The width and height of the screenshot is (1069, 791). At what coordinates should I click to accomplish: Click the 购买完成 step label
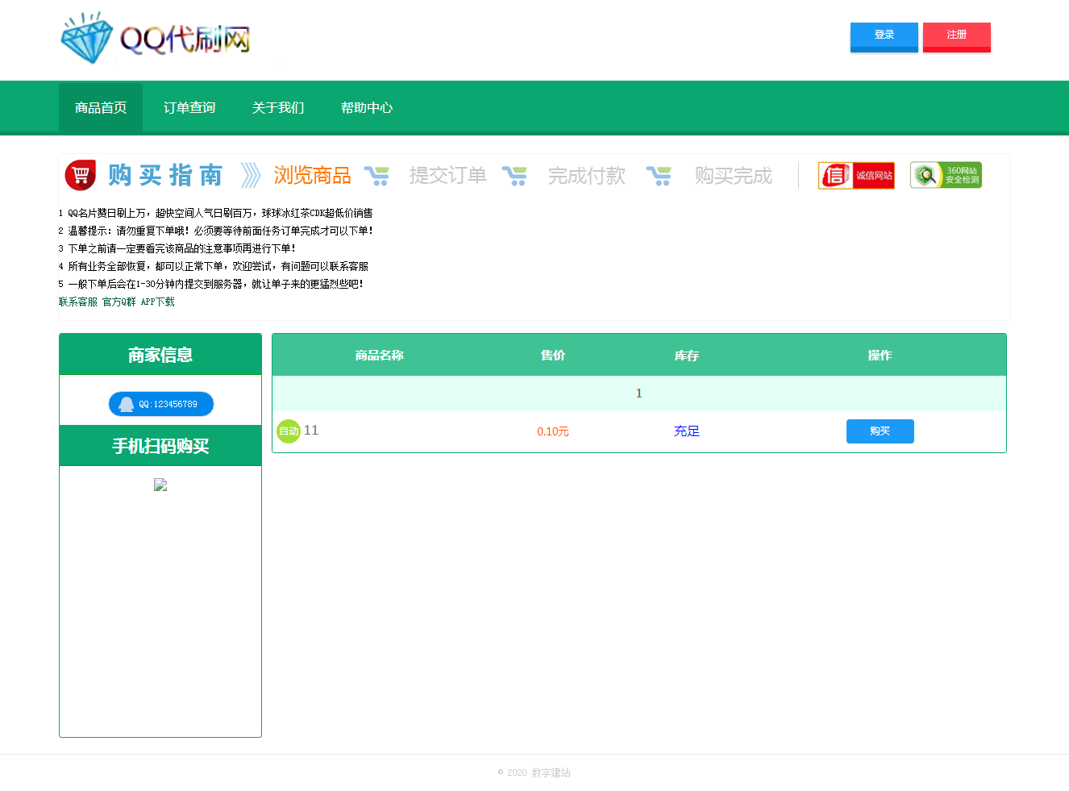[734, 175]
